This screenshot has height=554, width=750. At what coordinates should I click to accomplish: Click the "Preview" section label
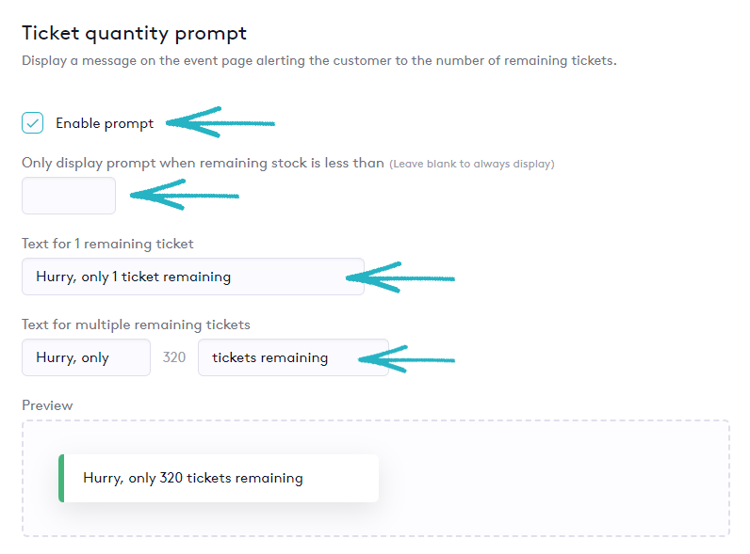47,405
